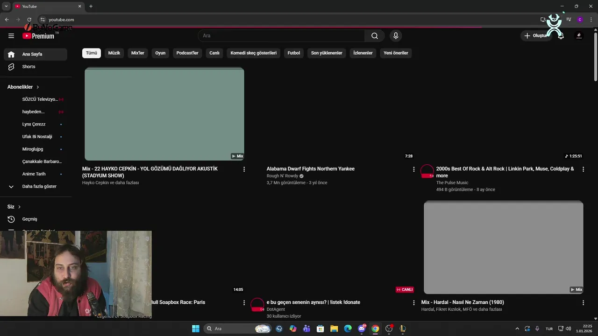Open options for Soapbox Race video
This screenshot has height=336, width=598.
(x=244, y=303)
